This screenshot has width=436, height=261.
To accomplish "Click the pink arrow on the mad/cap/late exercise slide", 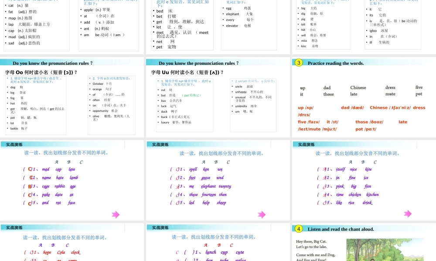I will tap(116, 214).
